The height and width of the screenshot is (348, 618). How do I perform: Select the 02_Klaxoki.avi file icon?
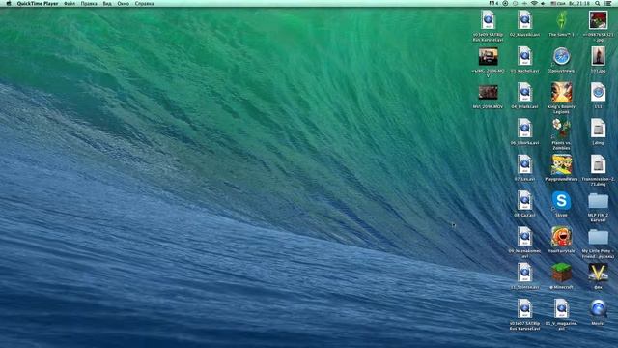(524, 19)
